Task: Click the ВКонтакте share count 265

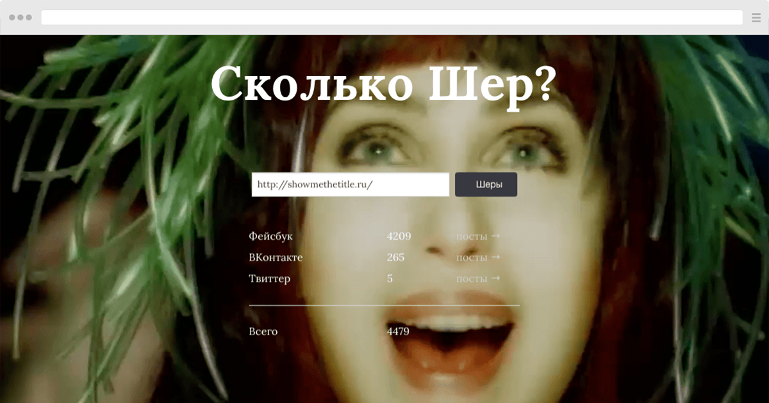Action: coord(396,257)
